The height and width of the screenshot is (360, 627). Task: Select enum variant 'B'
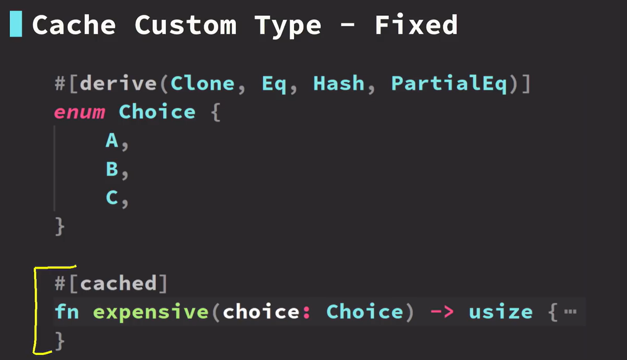tap(112, 169)
